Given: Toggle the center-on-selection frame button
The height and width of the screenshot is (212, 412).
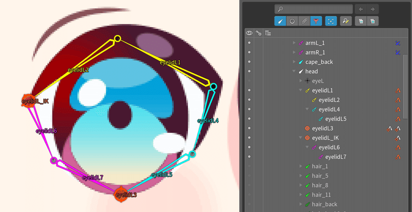Looking at the screenshot, I should [331, 21].
